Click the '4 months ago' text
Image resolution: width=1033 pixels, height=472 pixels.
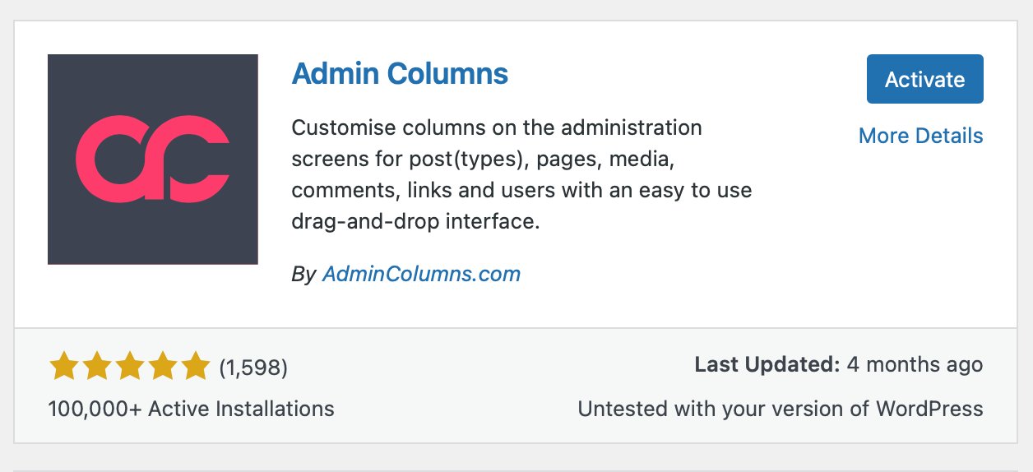pyautogui.click(x=915, y=364)
